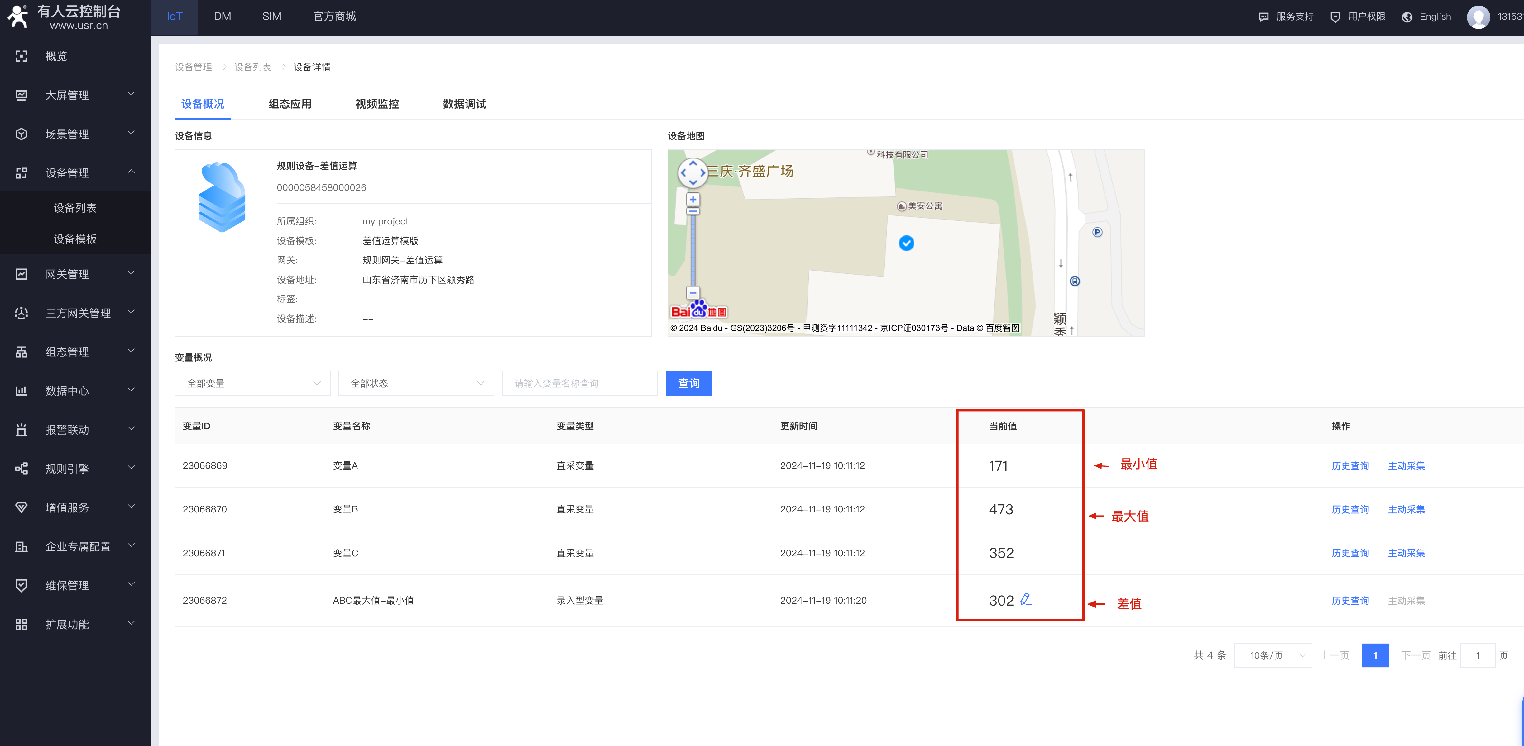Click the 设备管理 sidebar icon
The height and width of the screenshot is (746, 1524).
[x=21, y=173]
